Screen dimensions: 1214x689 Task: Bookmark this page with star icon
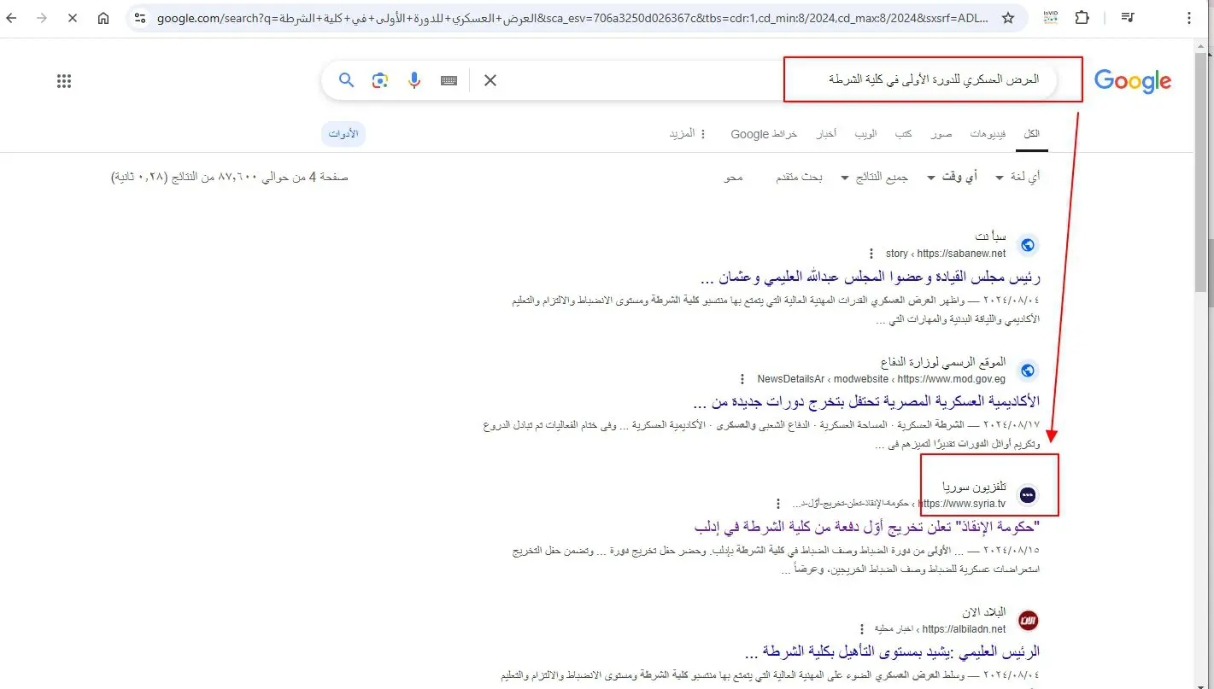coord(1008,17)
